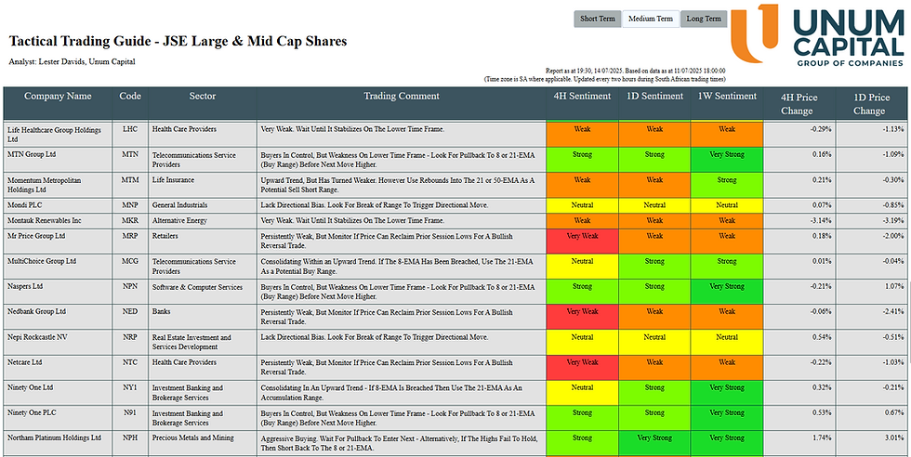
Task: Click MTN's Very Strong 1W sentiment cell
Action: [727, 160]
